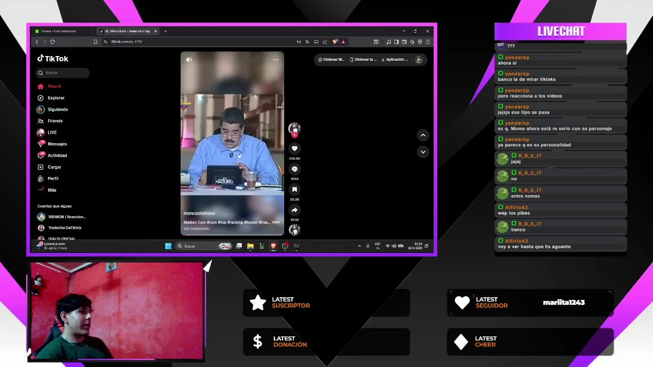Viewport: 653px width, 367px height.
Task: Open LIVE in the sidebar
Action: 47,133
